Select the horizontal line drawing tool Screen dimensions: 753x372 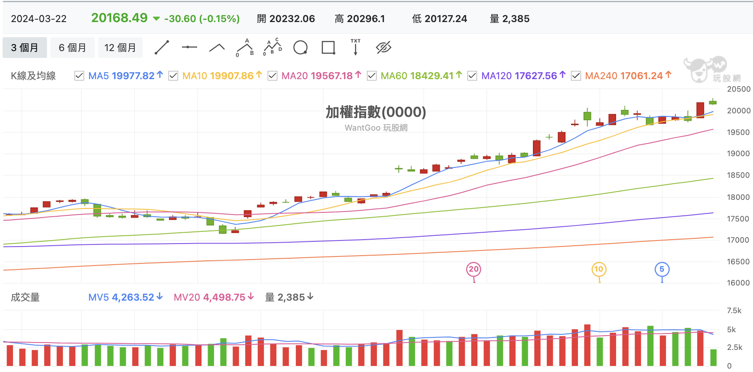(x=189, y=47)
